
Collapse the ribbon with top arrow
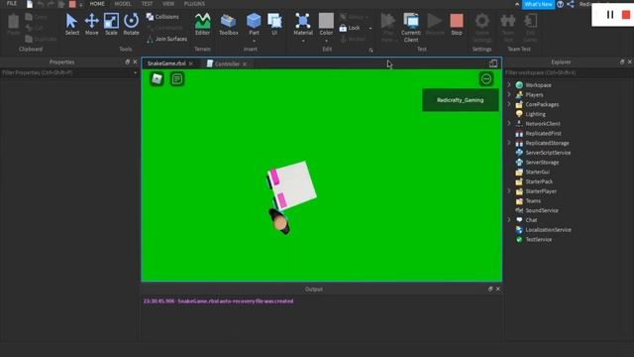pyautogui.click(x=517, y=4)
